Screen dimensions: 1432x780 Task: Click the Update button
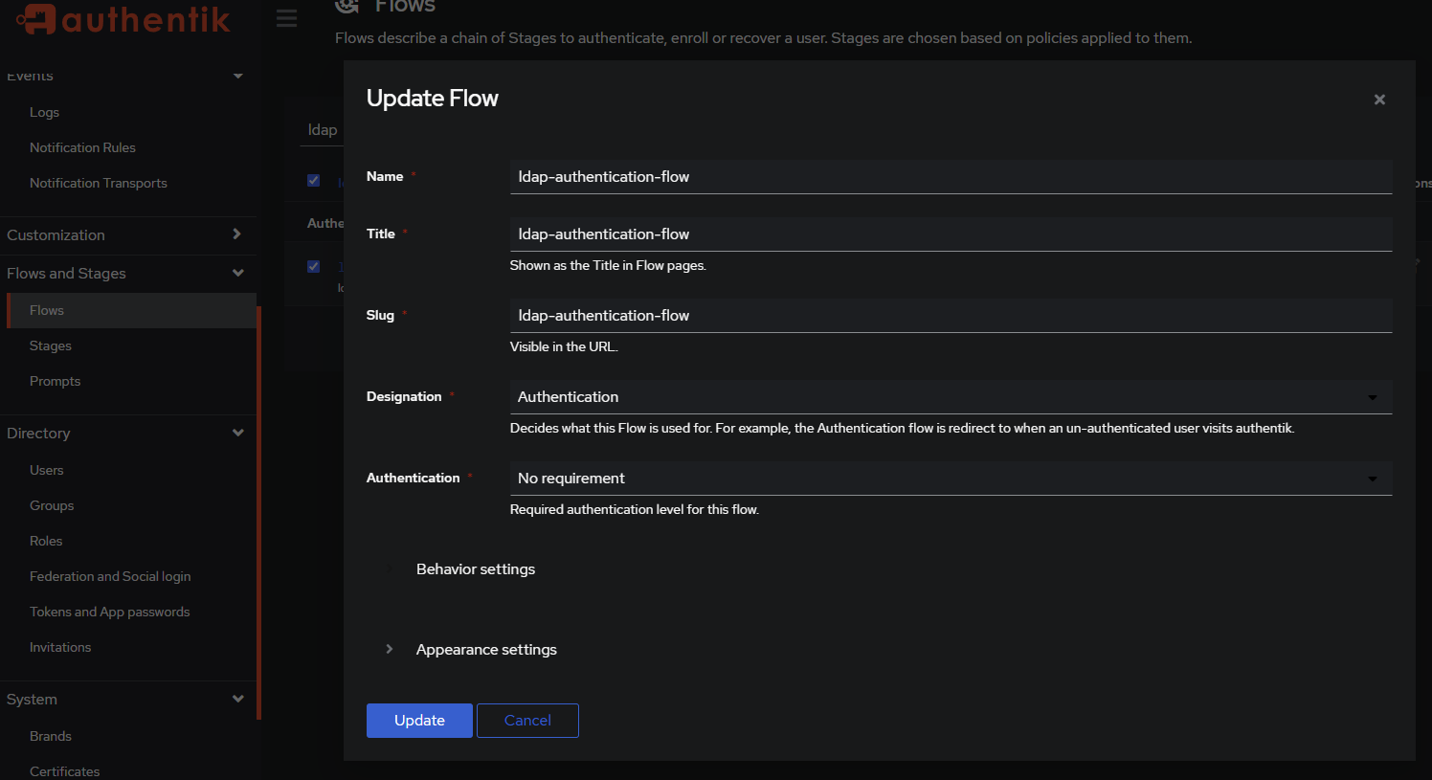[x=419, y=721]
